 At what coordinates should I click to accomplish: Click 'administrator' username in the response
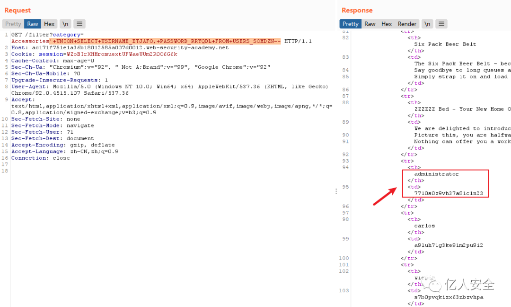pos(436,174)
